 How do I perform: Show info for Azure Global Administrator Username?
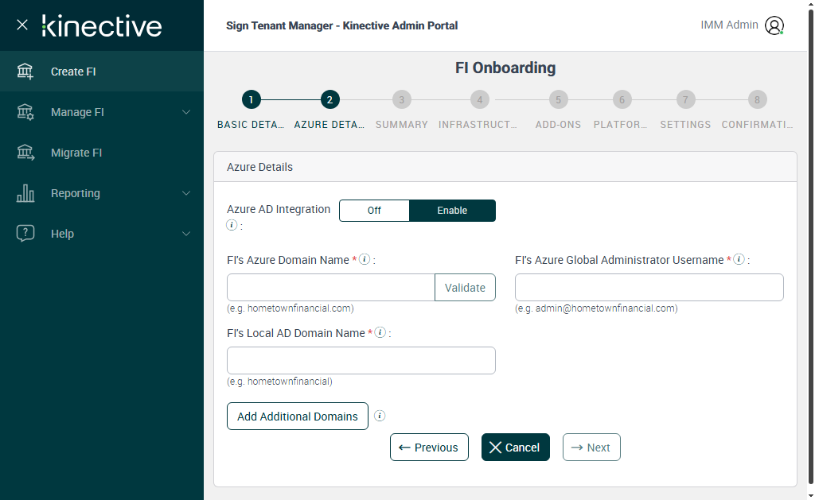click(x=739, y=259)
